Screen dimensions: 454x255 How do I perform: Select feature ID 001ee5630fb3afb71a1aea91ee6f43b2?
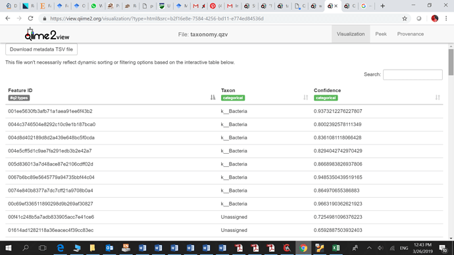point(50,111)
